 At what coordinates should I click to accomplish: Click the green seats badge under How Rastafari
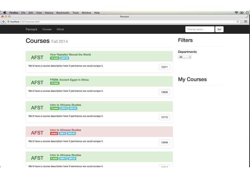[55, 58]
